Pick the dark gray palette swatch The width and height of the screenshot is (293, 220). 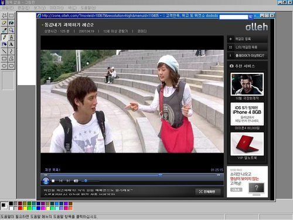point(15,204)
